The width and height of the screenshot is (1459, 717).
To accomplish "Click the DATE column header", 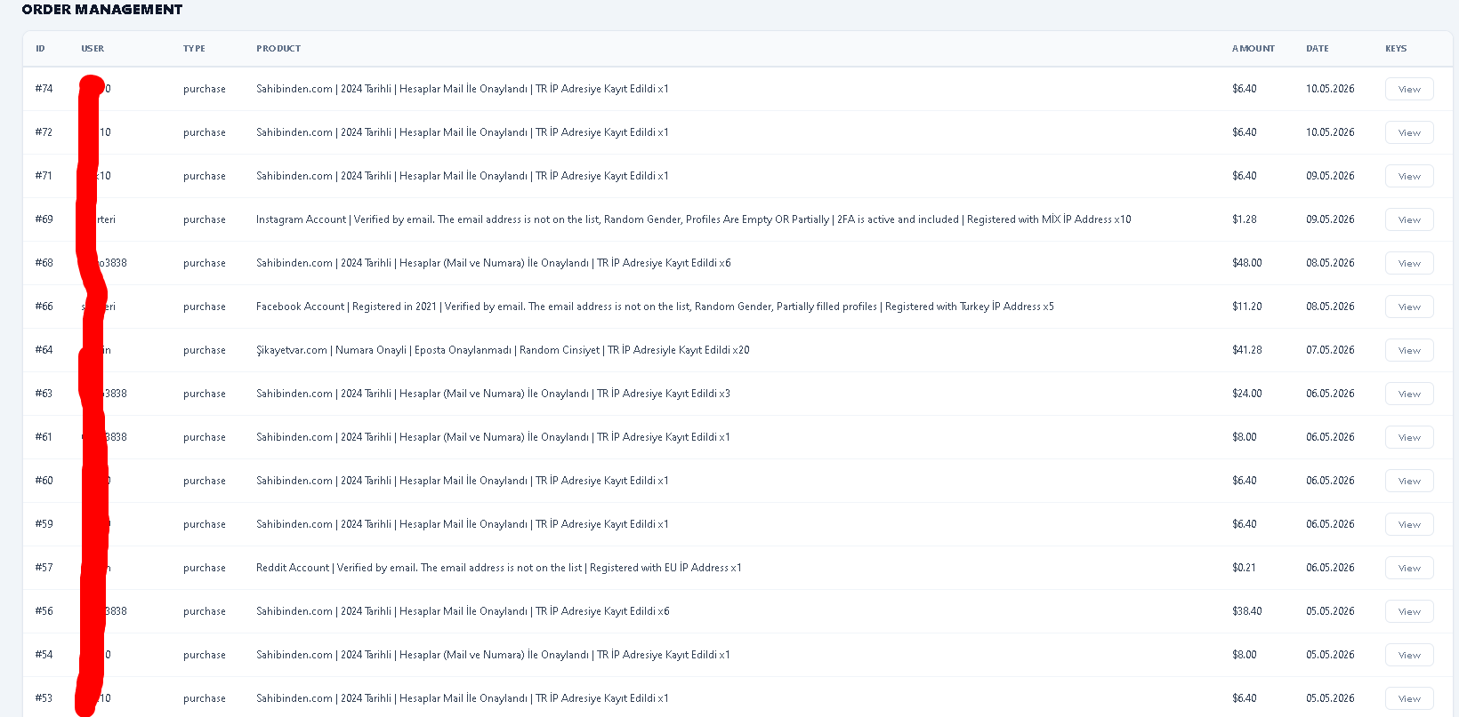I will [1318, 49].
